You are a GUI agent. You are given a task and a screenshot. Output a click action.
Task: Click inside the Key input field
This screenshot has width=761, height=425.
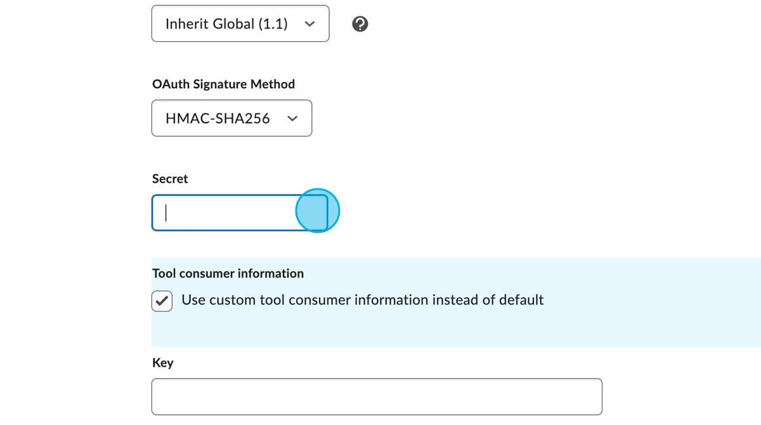[376, 395]
